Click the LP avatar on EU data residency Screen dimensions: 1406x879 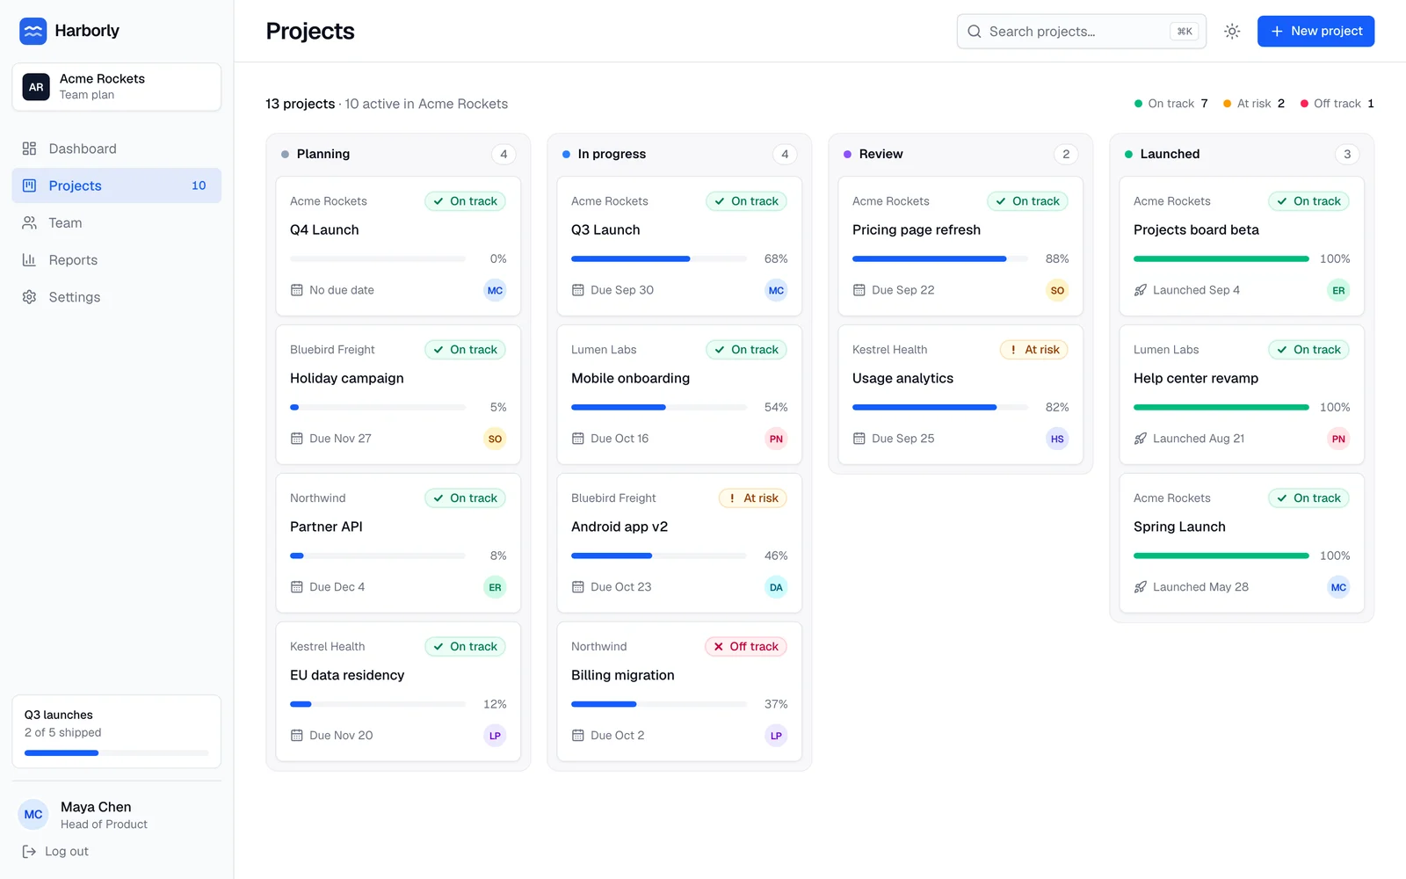tap(496, 737)
